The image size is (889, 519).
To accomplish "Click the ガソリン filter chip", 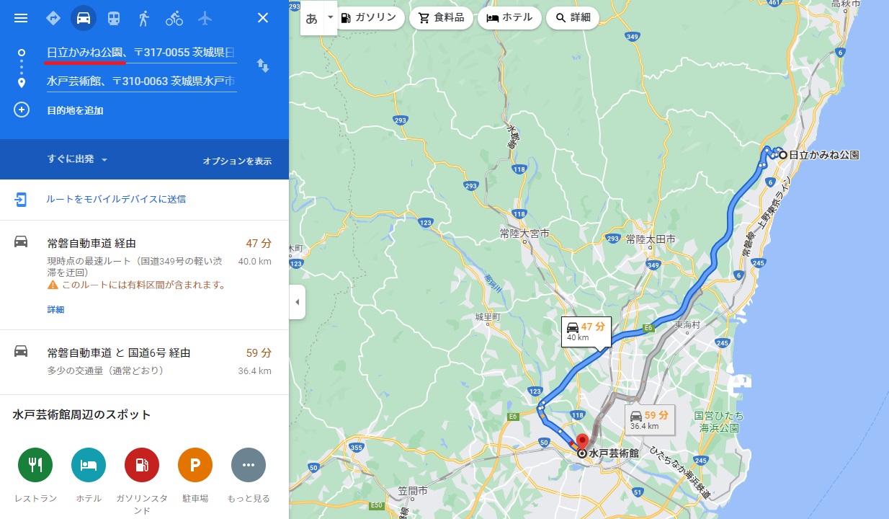I will [368, 18].
